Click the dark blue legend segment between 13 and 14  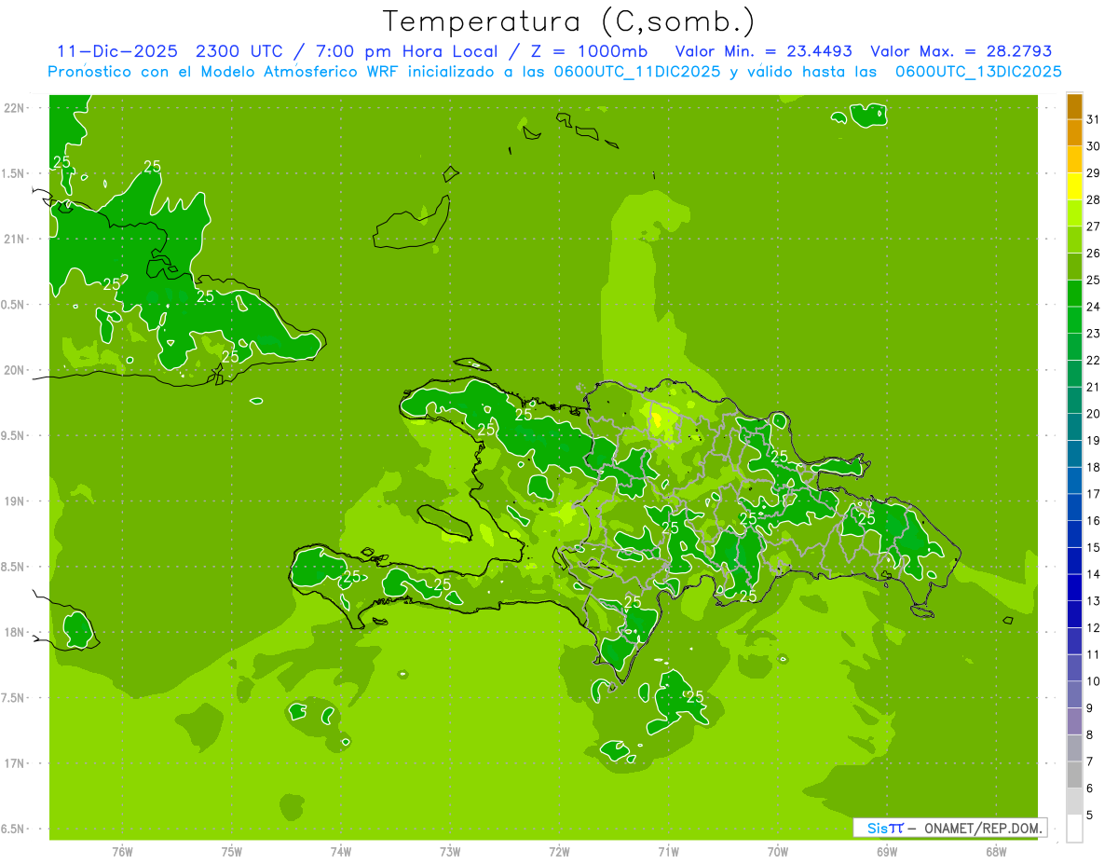pyautogui.click(x=1074, y=588)
